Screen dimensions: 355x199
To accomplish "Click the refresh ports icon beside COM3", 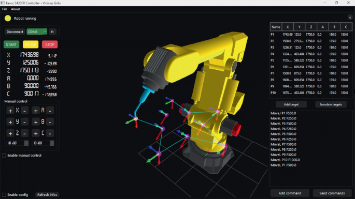I will point(52,32).
